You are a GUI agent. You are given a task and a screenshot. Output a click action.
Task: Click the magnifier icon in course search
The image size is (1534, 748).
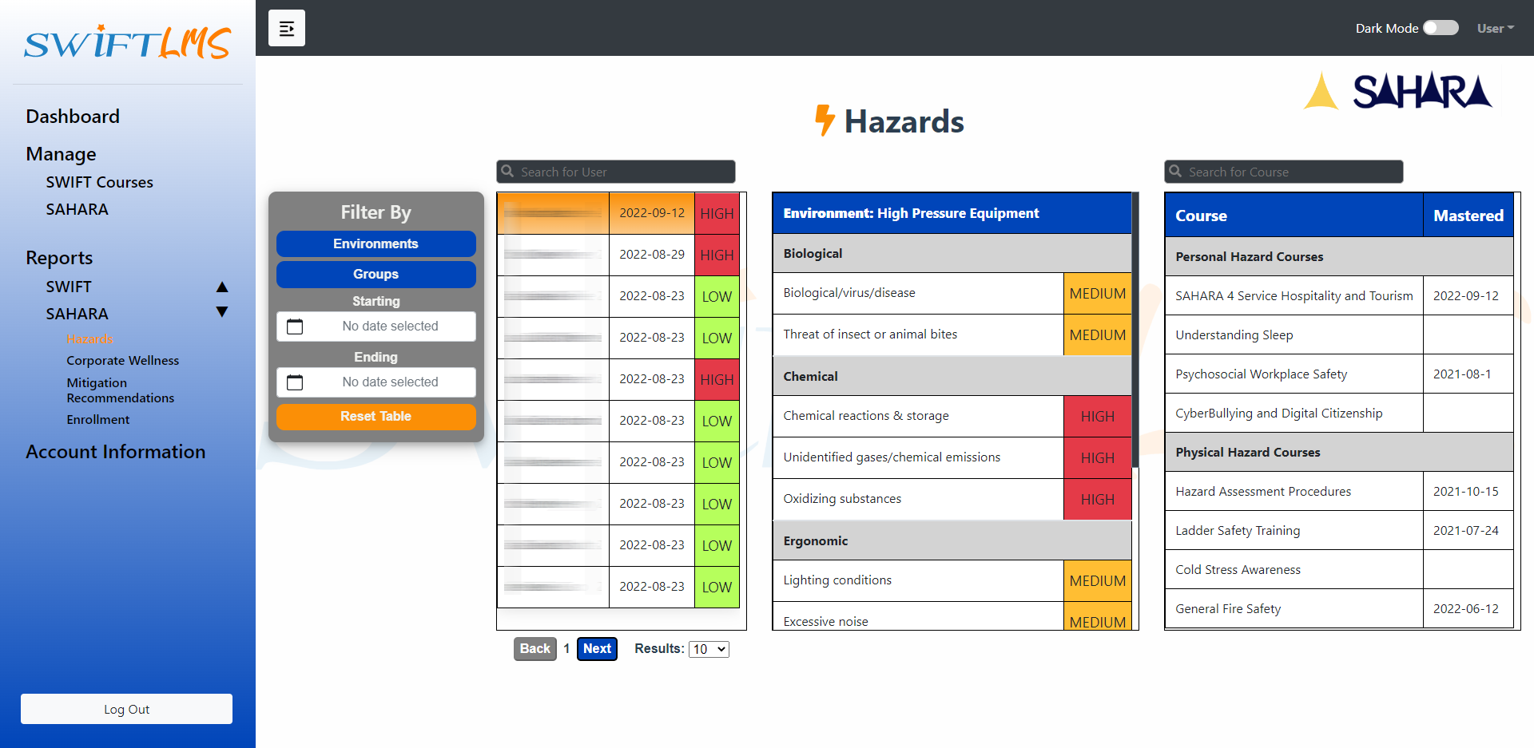pyautogui.click(x=1175, y=172)
